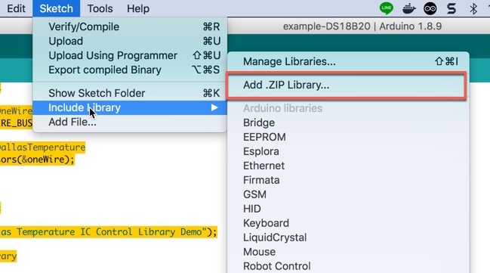Viewport: 490px width, 273px height.
Task: Choose Verify/Compile from Sketch menu
Action: pos(130,27)
